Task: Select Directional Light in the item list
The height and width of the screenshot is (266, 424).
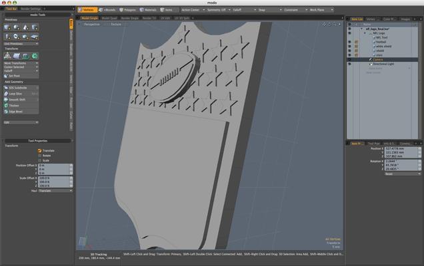Action: tap(383, 64)
